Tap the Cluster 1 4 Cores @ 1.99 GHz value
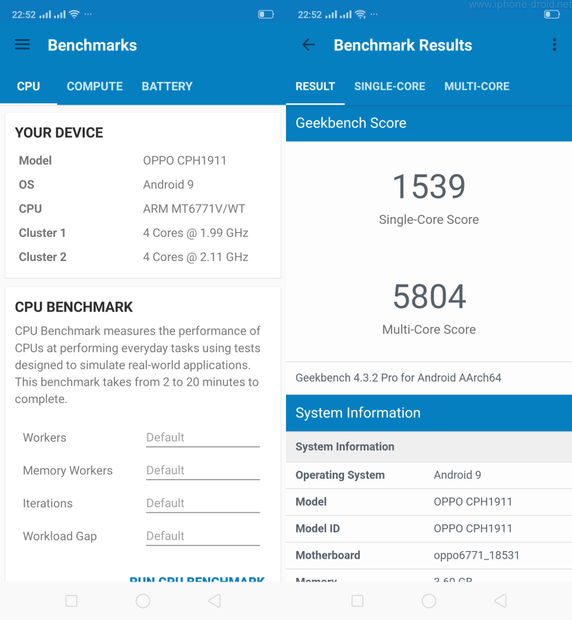This screenshot has width=572, height=620. coord(196,233)
